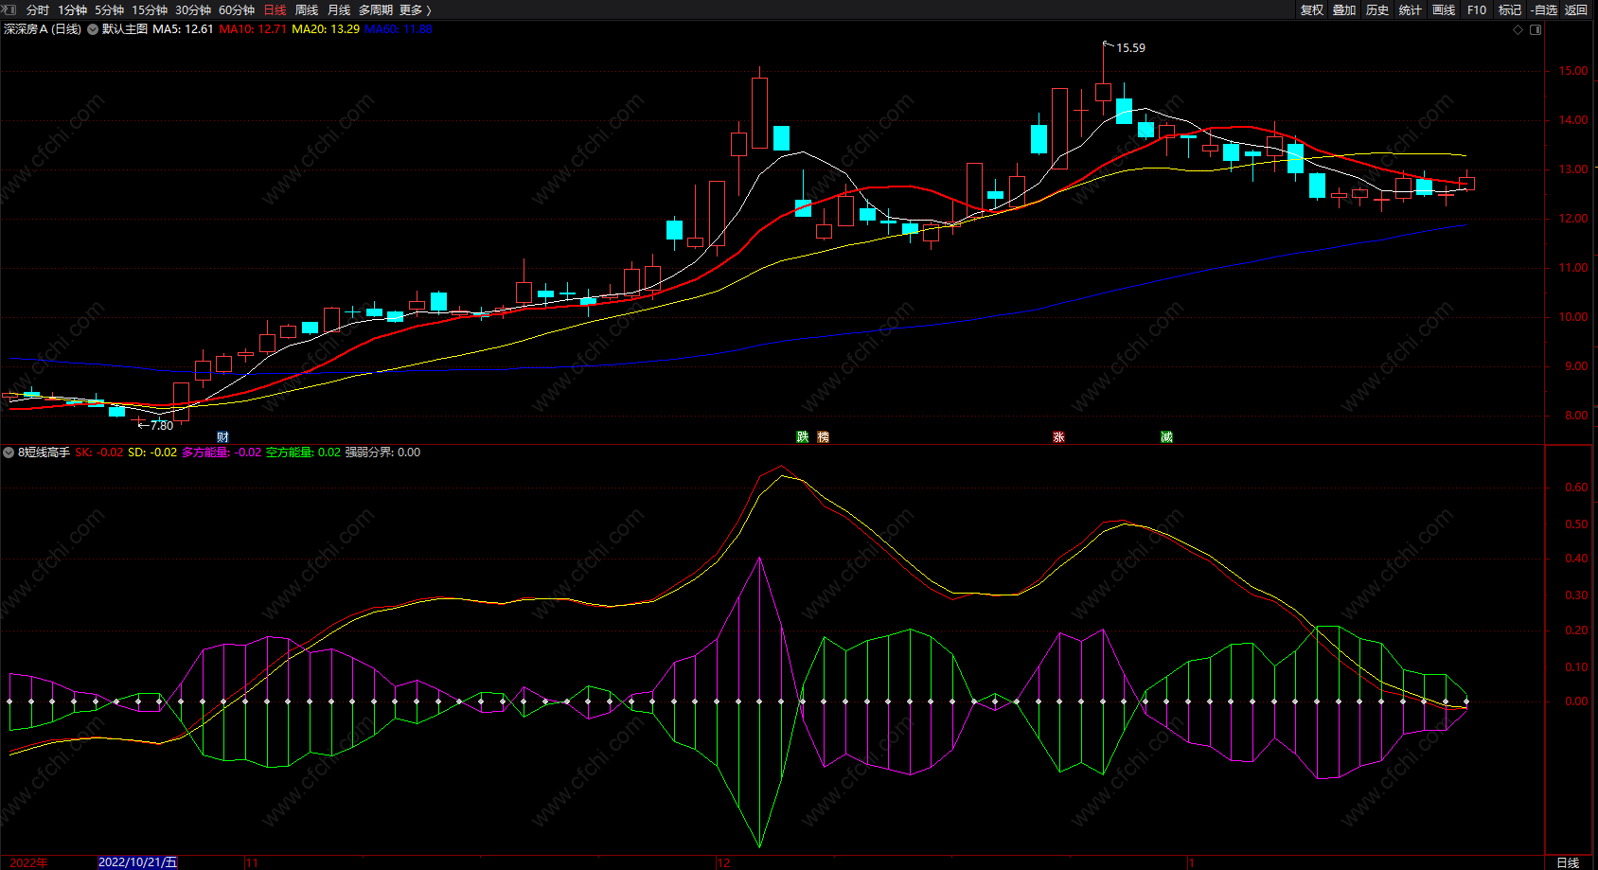1598x870 pixels.
Task: Click the MA10: 12.71 label
Action: point(253,29)
